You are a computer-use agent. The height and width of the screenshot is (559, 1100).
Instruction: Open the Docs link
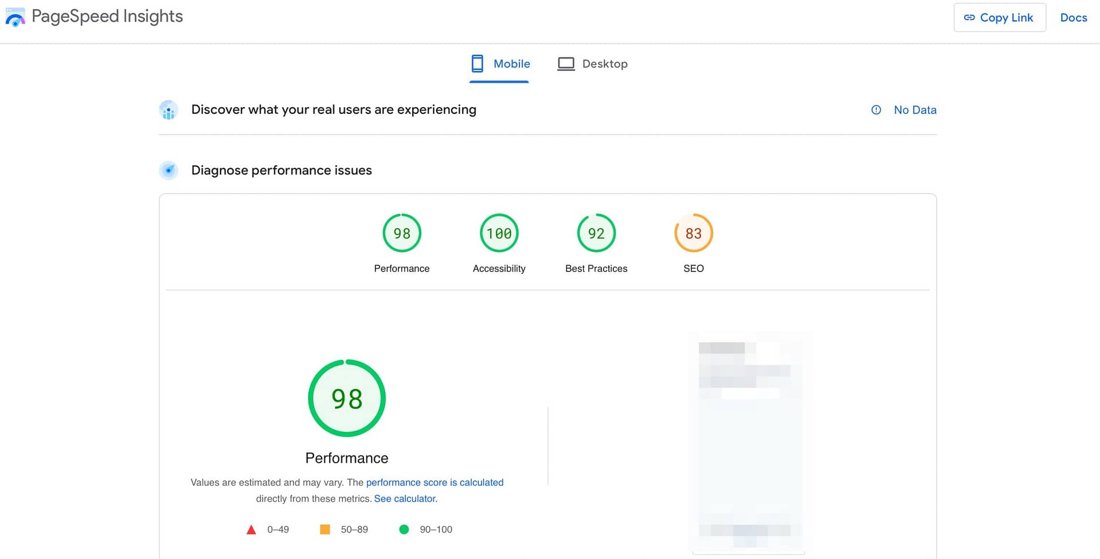coord(1074,18)
